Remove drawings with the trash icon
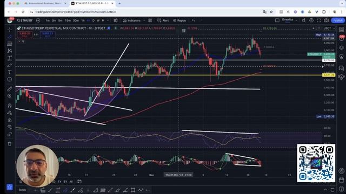 [x=10, y=144]
